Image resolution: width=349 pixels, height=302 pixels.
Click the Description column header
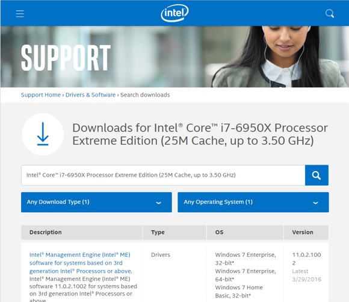click(x=81, y=232)
